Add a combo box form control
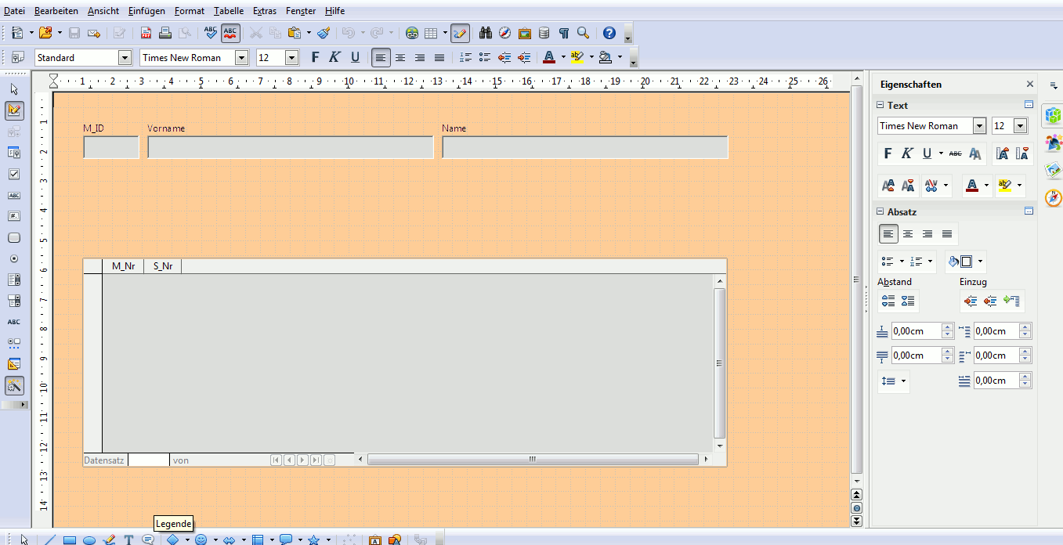This screenshot has width=1063, height=545. pos(14,301)
